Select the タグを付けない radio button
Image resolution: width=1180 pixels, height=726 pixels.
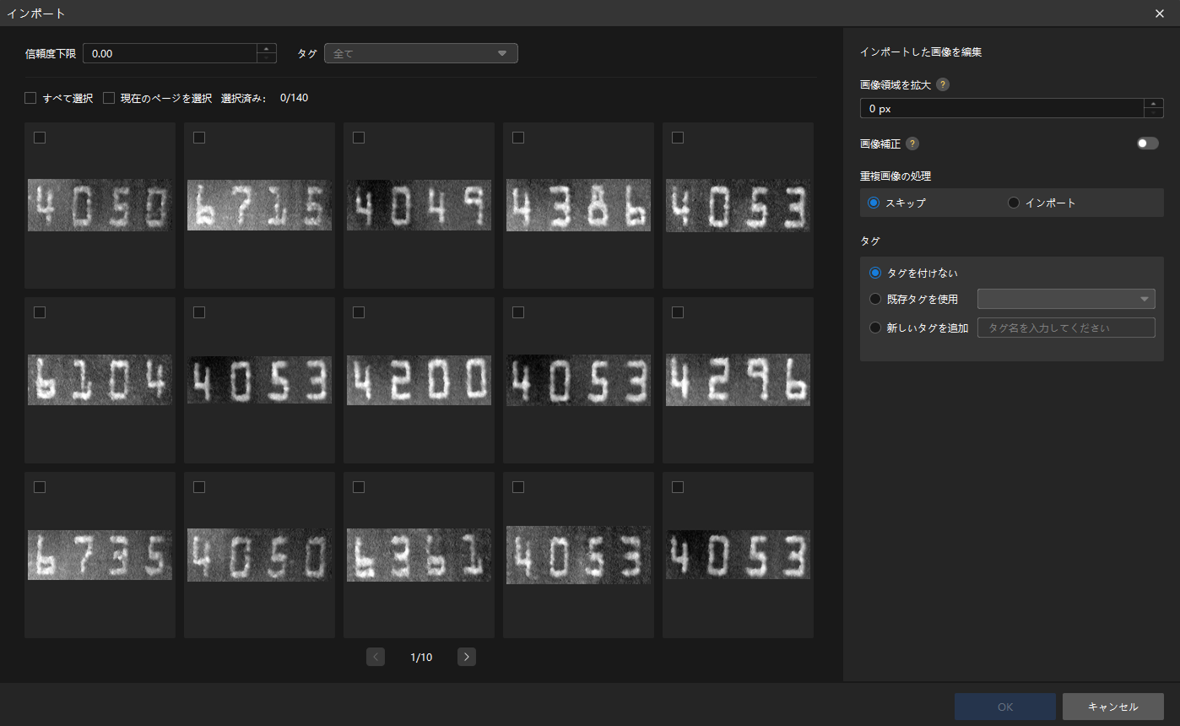point(875,273)
